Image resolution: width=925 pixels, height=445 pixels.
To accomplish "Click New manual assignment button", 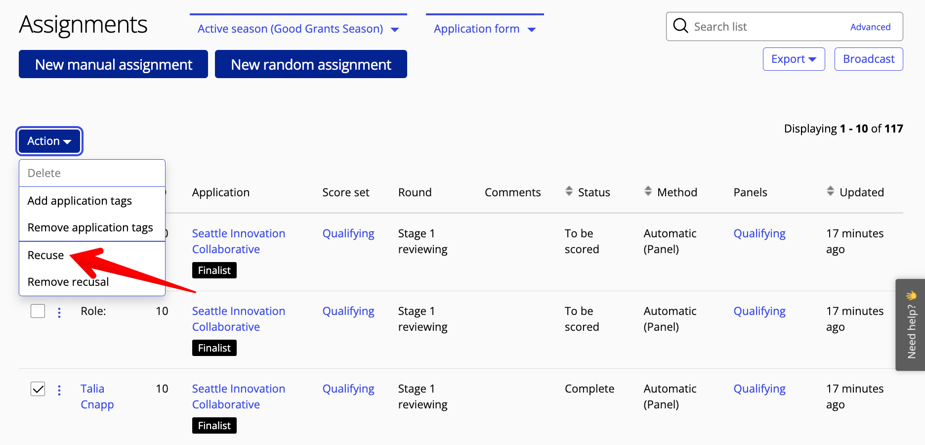I will [113, 64].
